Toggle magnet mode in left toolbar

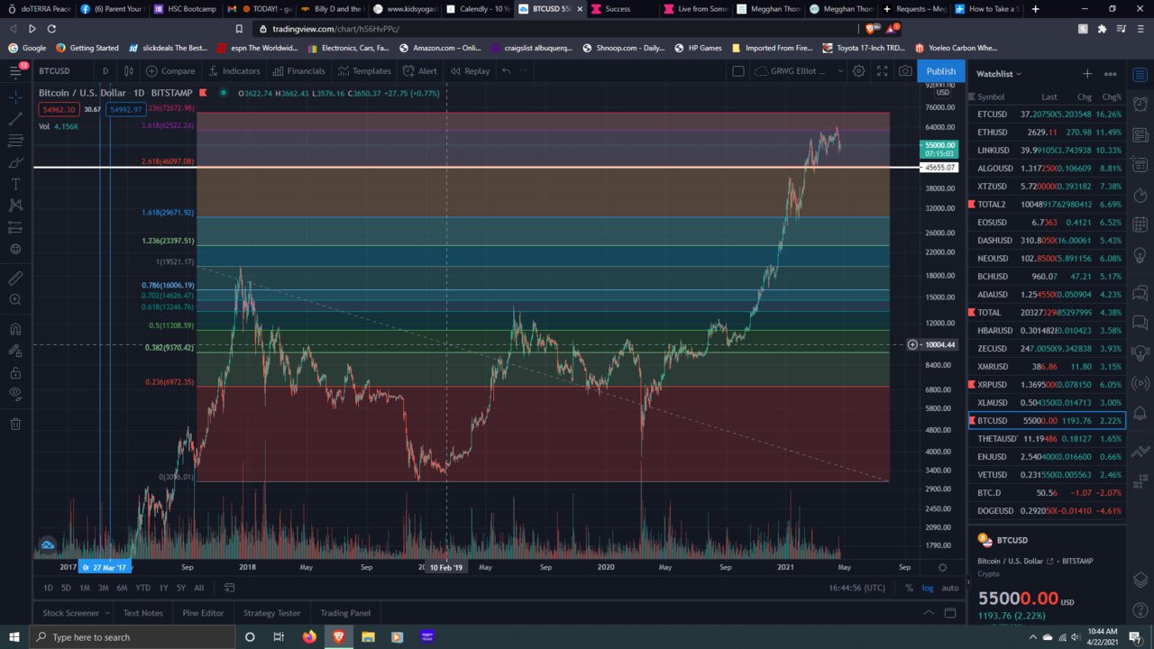pos(15,329)
